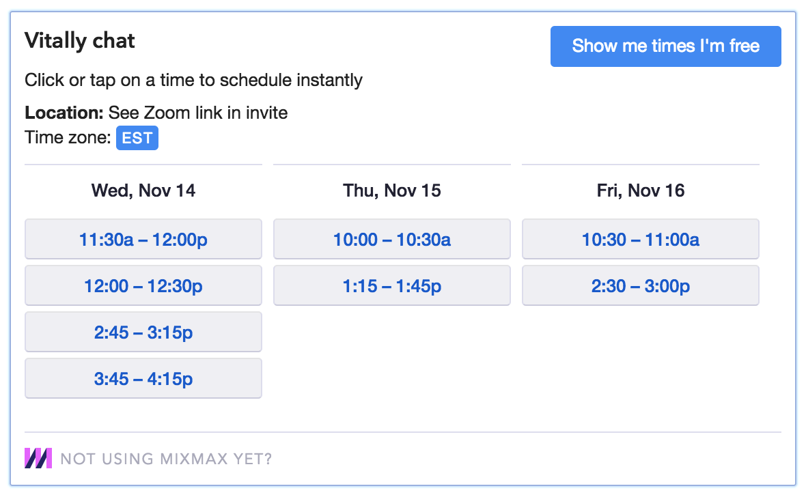Click the "Click or tap on a time" instruction
The height and width of the screenshot is (497, 806).
pyautogui.click(x=193, y=80)
